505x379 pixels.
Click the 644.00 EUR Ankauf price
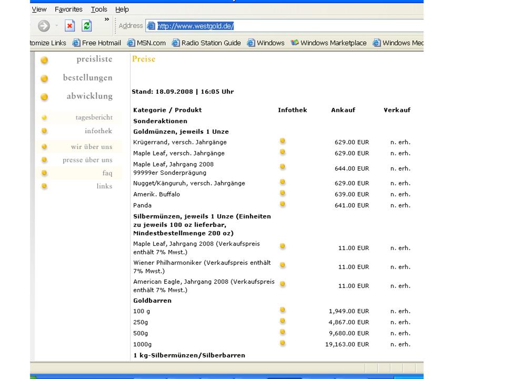click(x=352, y=168)
